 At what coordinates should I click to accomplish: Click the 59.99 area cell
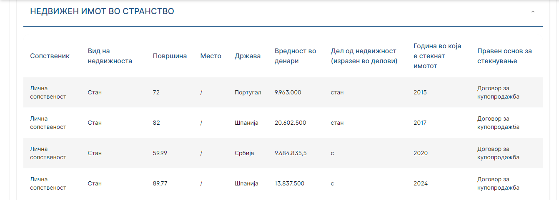[x=160, y=153]
